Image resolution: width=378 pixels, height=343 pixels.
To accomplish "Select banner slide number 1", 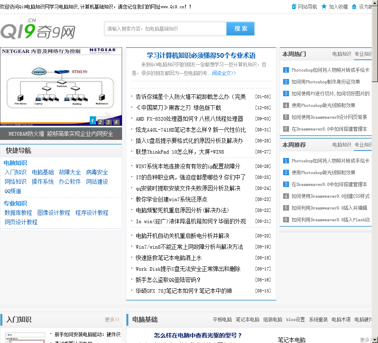I will [93, 121].
